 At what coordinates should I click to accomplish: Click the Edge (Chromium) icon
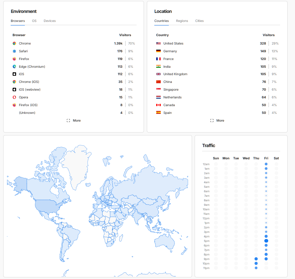15,67
